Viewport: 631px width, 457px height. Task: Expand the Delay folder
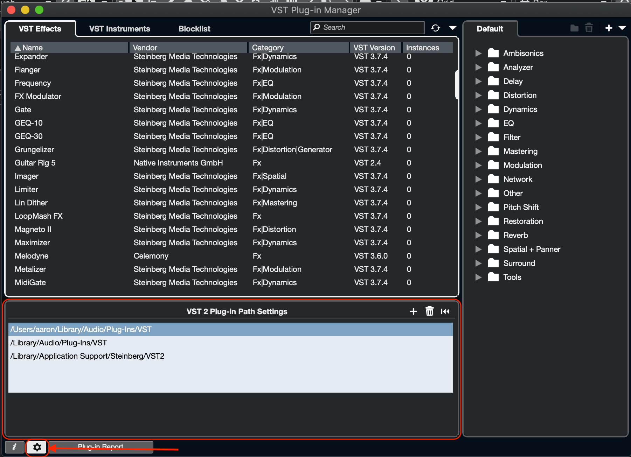coord(478,81)
